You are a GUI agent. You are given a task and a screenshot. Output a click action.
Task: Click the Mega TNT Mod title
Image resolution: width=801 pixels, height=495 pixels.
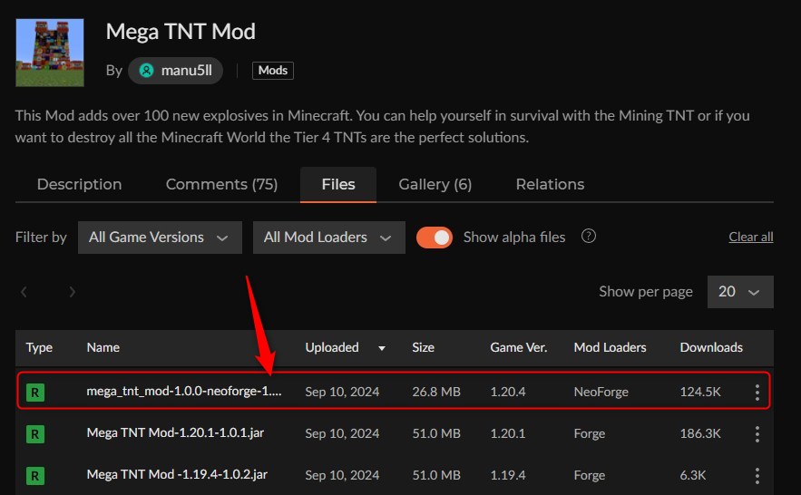coord(181,32)
